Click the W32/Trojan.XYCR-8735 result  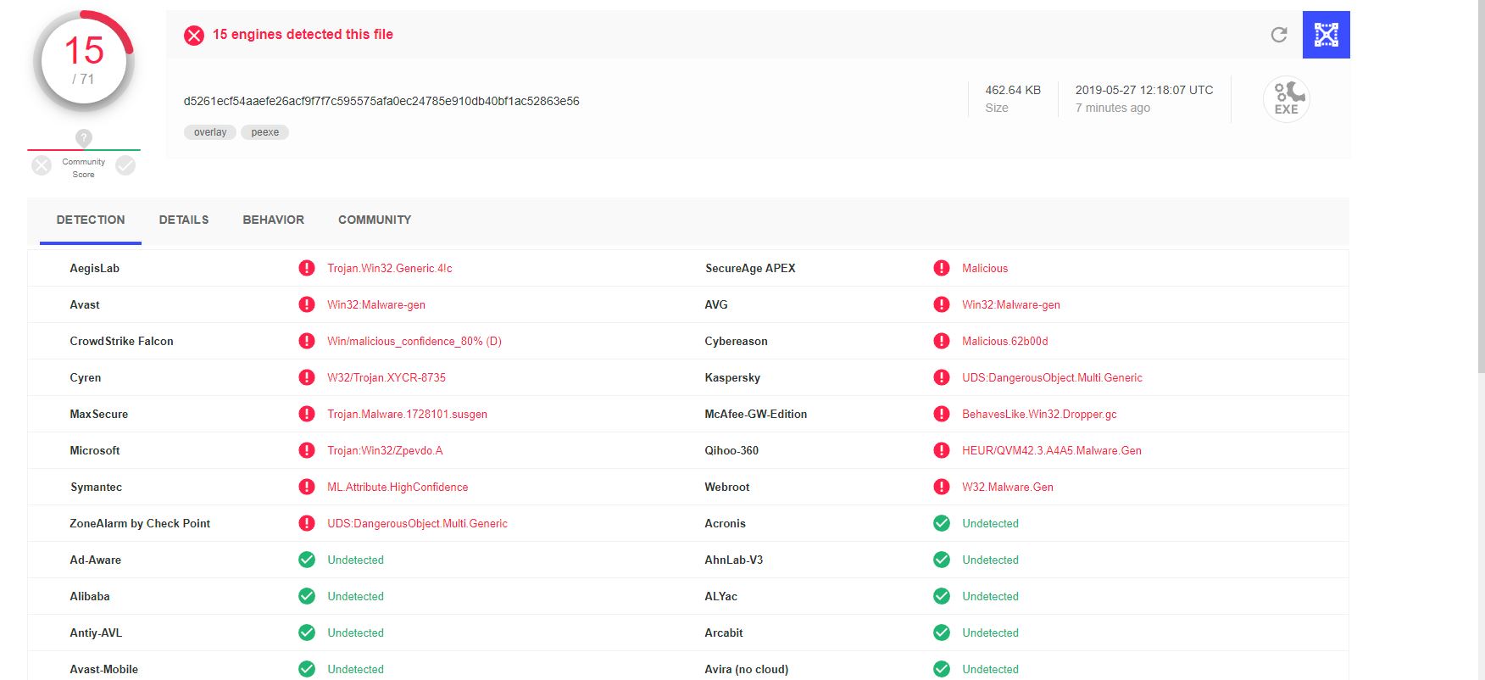(x=387, y=377)
